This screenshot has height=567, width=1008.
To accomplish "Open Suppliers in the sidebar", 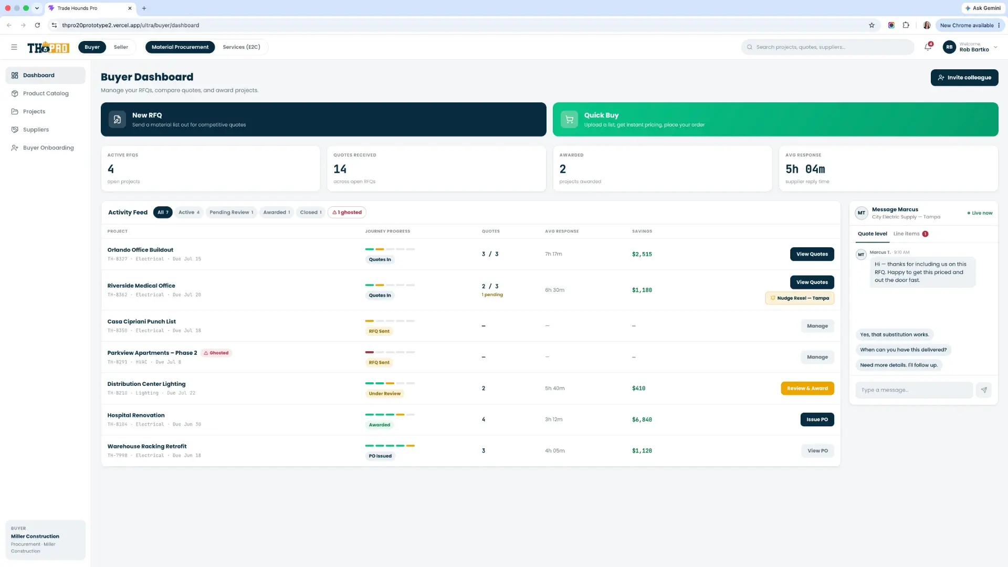I will pyautogui.click(x=45, y=130).
